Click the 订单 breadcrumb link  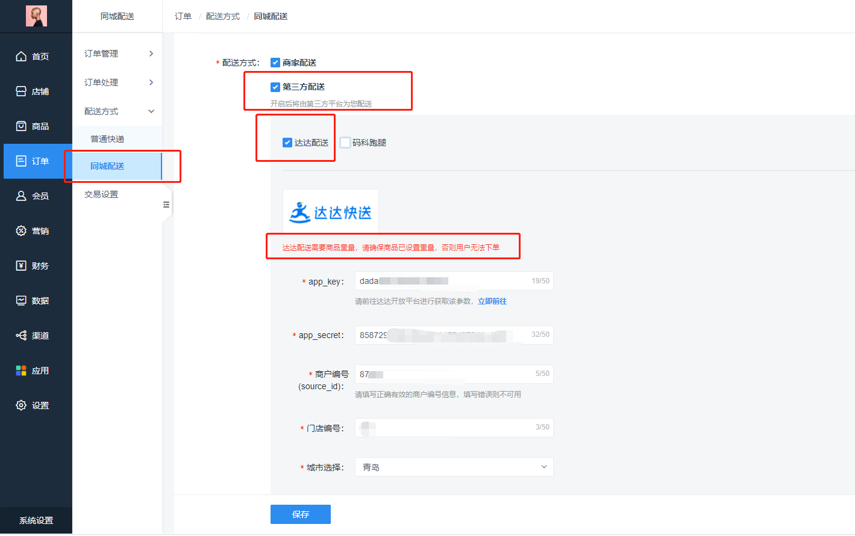[x=183, y=16]
